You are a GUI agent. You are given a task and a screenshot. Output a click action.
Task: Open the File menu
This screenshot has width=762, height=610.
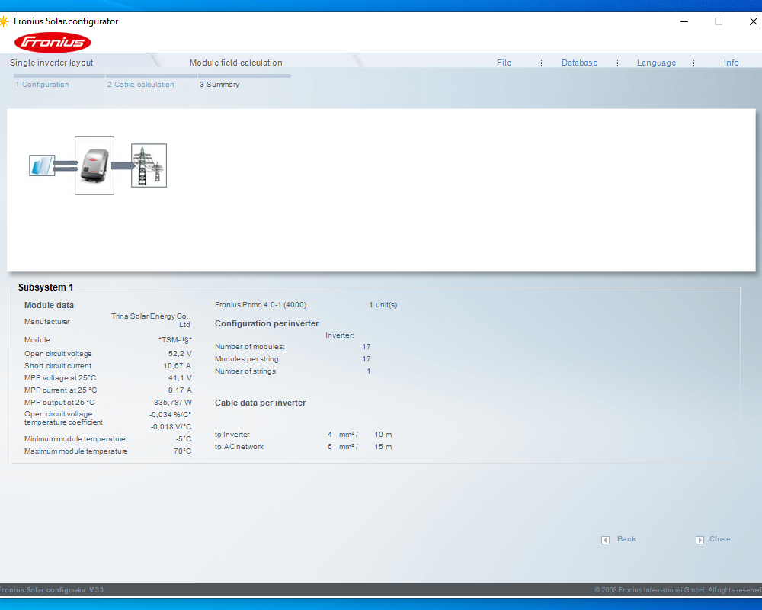(504, 63)
